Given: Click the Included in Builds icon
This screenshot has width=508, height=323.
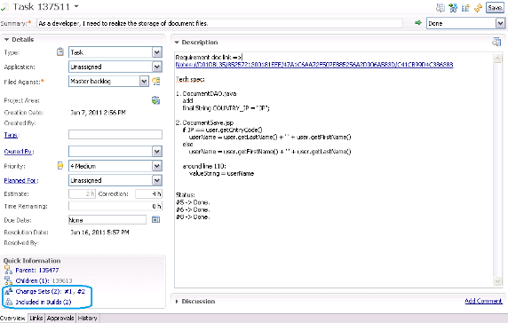Looking at the screenshot, I should 8,302.
